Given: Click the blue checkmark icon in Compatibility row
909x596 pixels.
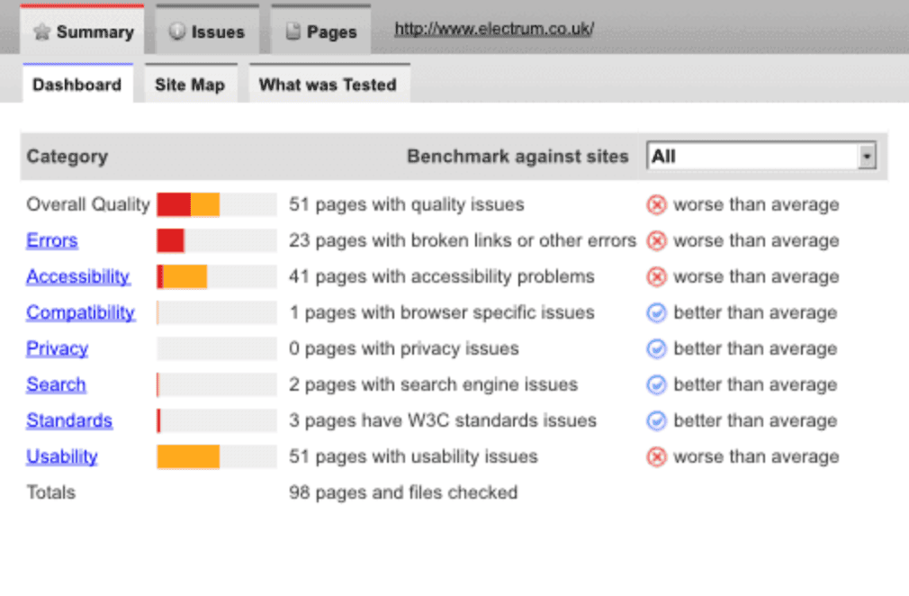Looking at the screenshot, I should tap(656, 313).
